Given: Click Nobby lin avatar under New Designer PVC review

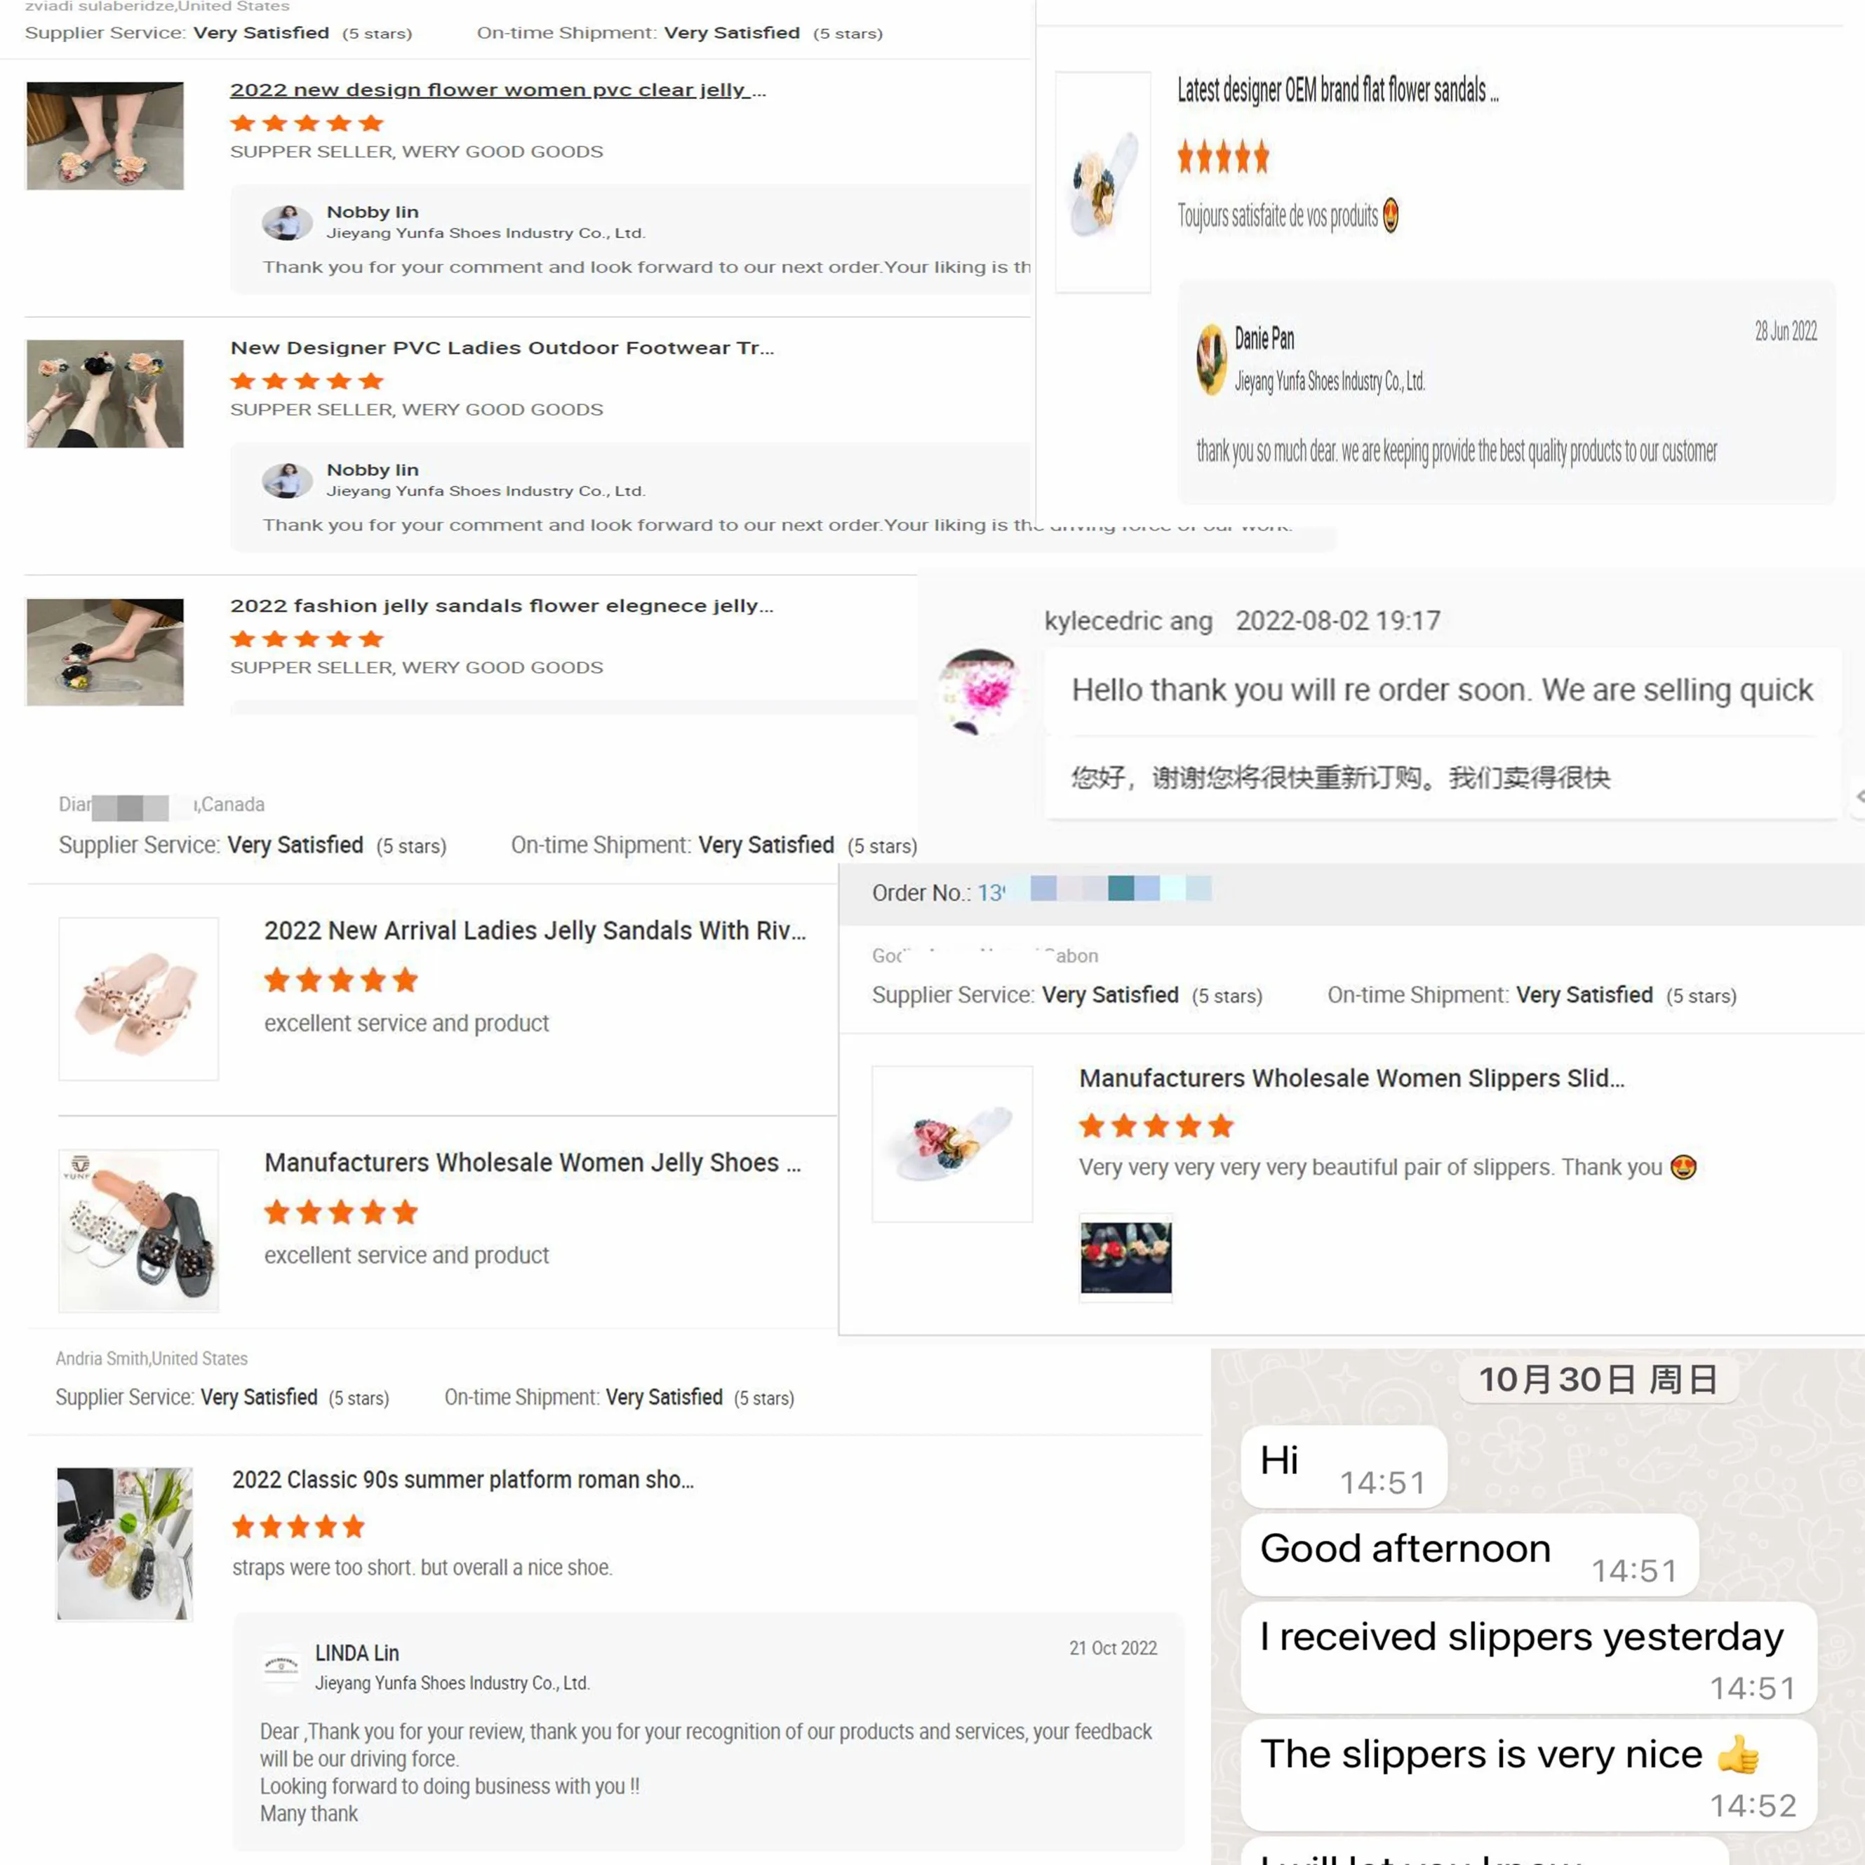Looking at the screenshot, I should point(287,480).
